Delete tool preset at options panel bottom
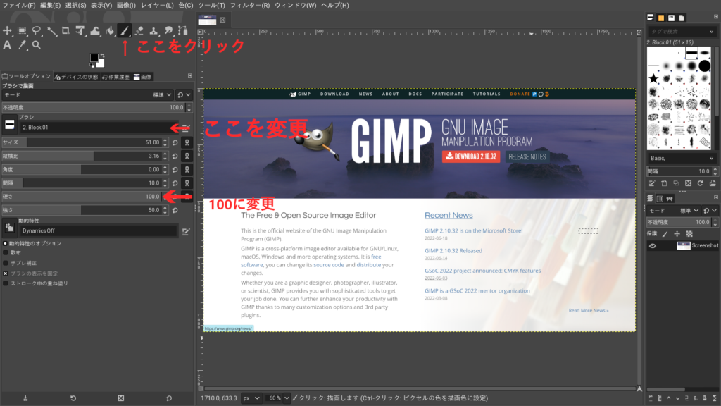 (x=120, y=398)
